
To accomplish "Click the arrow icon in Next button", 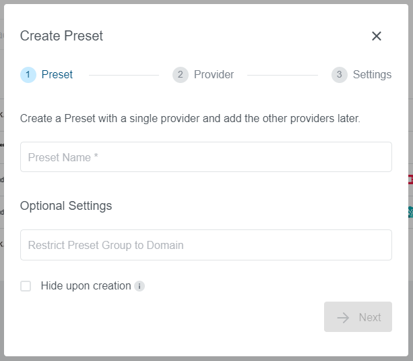I will tap(344, 317).
